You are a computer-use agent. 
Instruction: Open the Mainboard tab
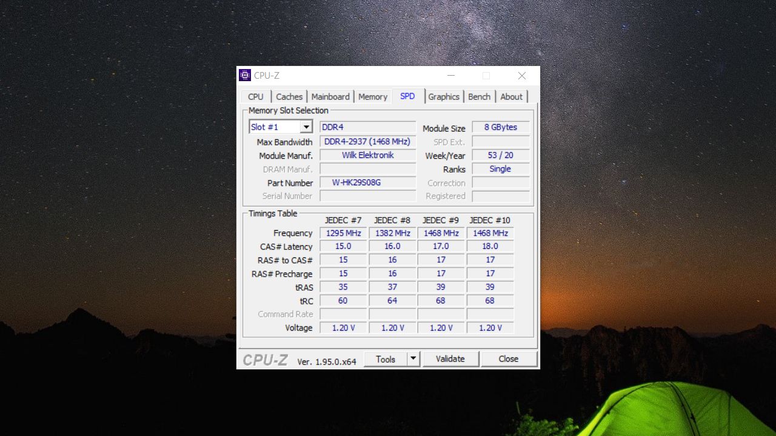(330, 96)
